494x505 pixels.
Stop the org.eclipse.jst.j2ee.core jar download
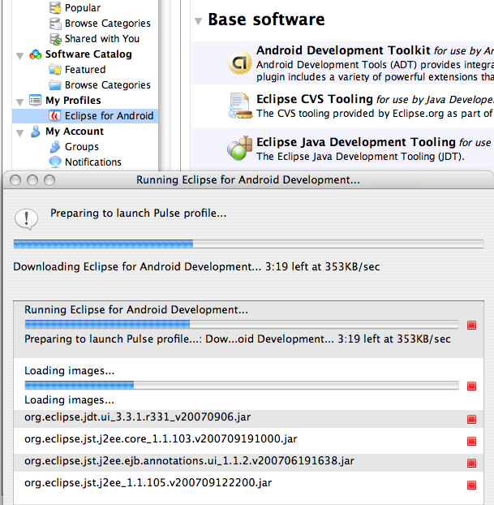(x=471, y=441)
